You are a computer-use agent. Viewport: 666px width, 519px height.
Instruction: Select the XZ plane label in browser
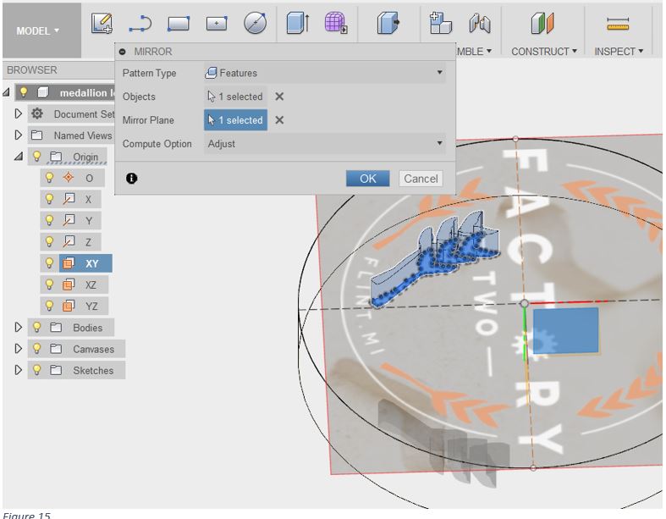coord(91,284)
